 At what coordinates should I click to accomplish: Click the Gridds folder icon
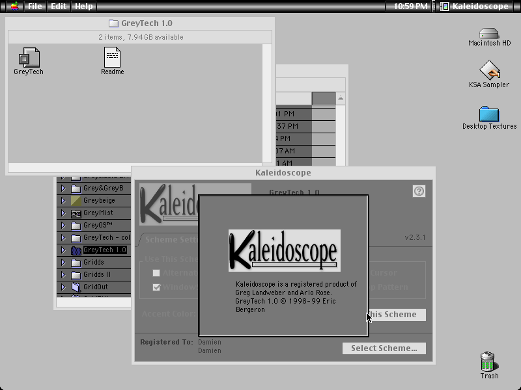[76, 263]
